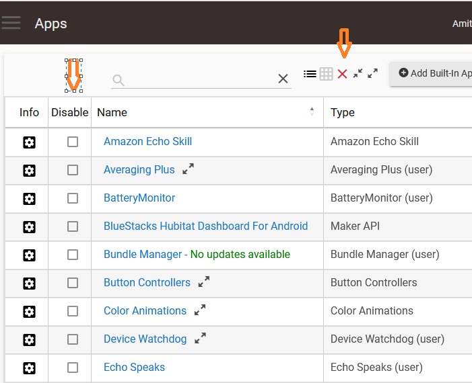
Task: Tick Disable checkbox for Button Controllers
Action: 73,283
